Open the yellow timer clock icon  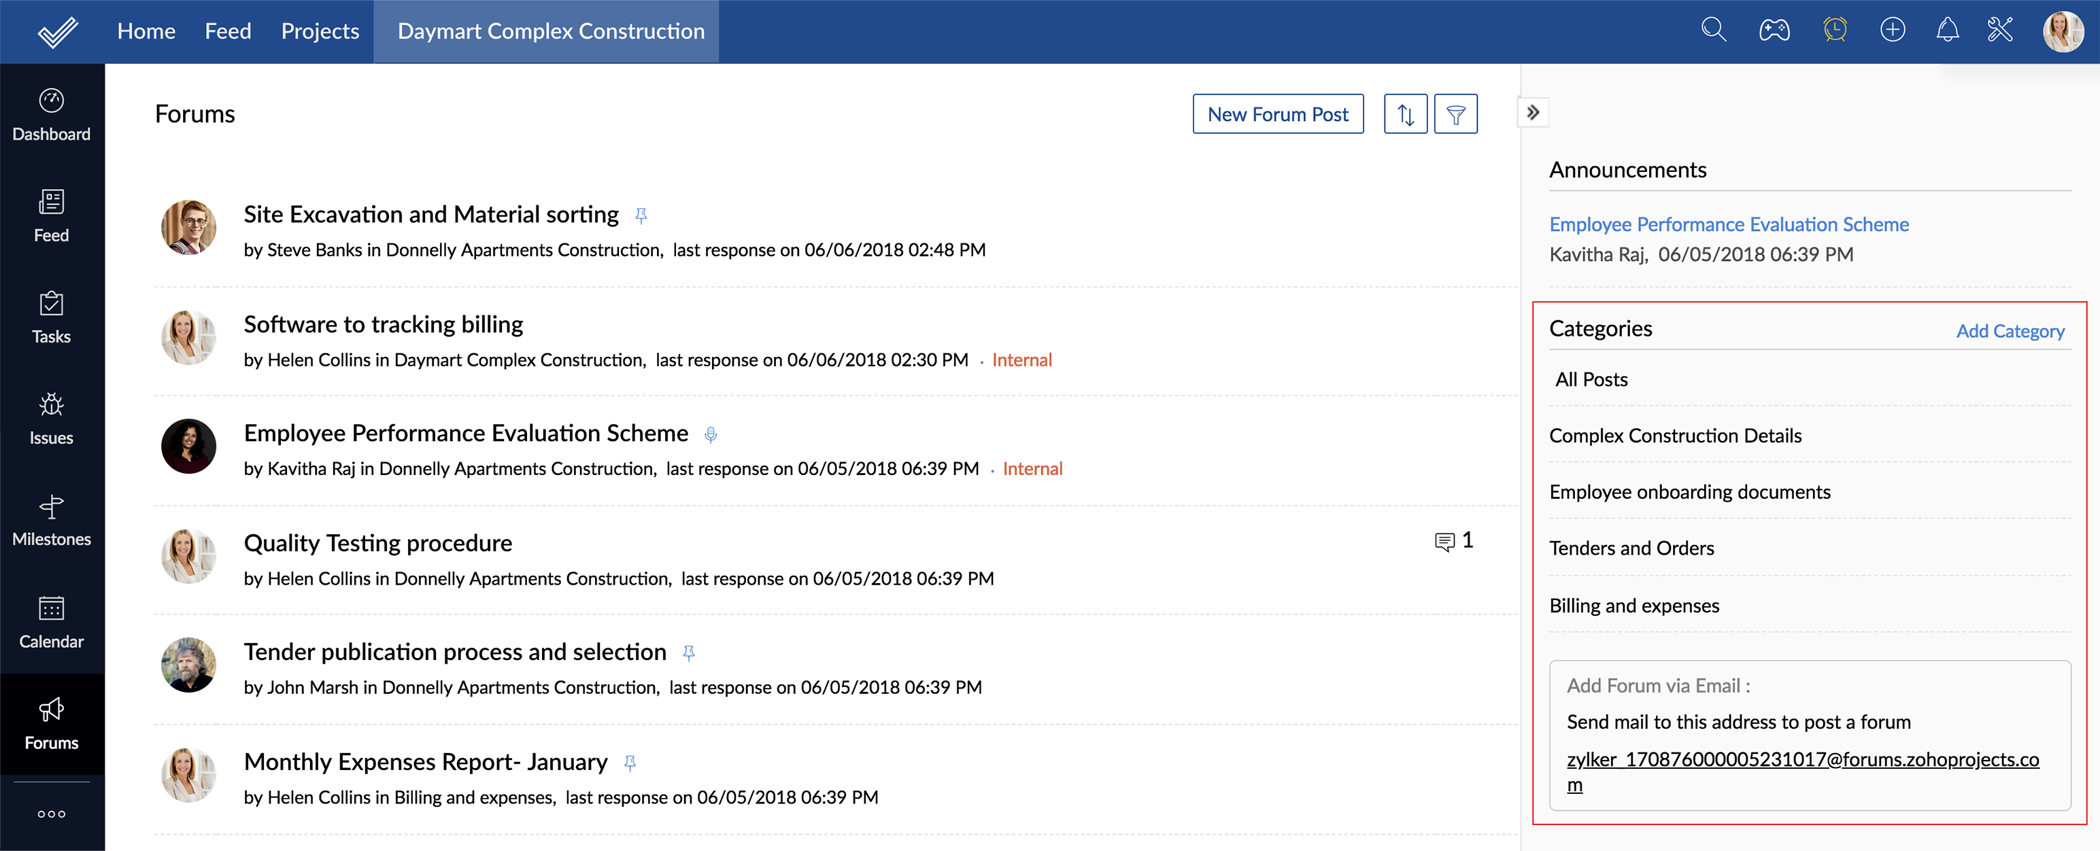tap(1834, 31)
